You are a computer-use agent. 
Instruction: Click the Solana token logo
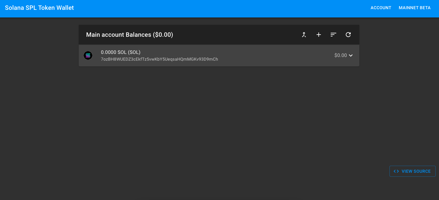pyautogui.click(x=88, y=55)
